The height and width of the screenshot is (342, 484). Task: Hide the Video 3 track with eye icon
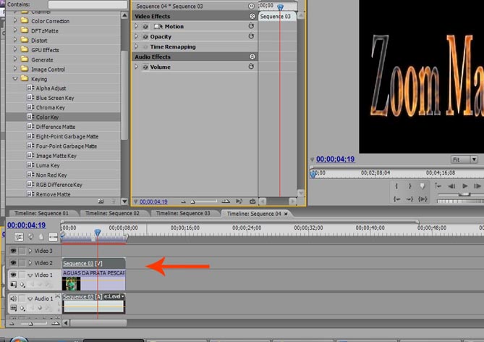click(x=13, y=251)
